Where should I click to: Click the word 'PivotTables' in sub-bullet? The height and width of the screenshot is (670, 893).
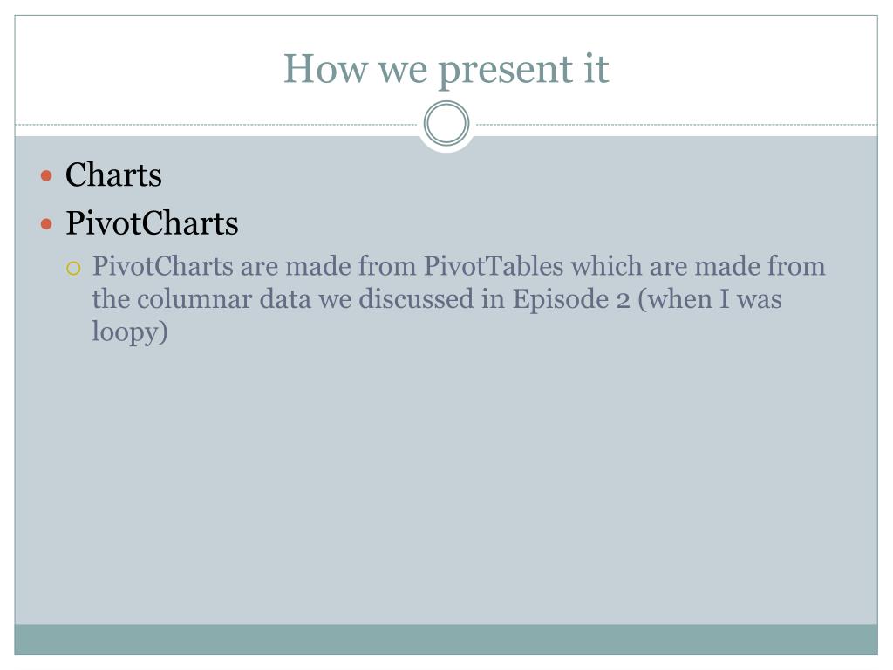(x=494, y=266)
